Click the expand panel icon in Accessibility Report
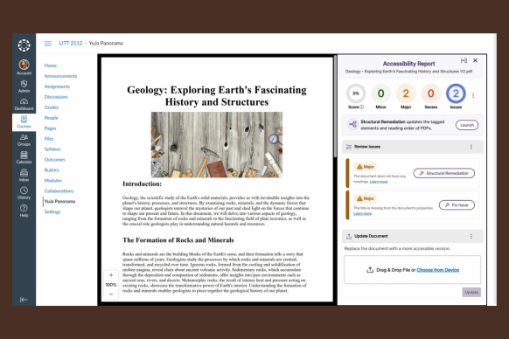Image resolution: width=509 pixels, height=339 pixels. click(x=464, y=60)
